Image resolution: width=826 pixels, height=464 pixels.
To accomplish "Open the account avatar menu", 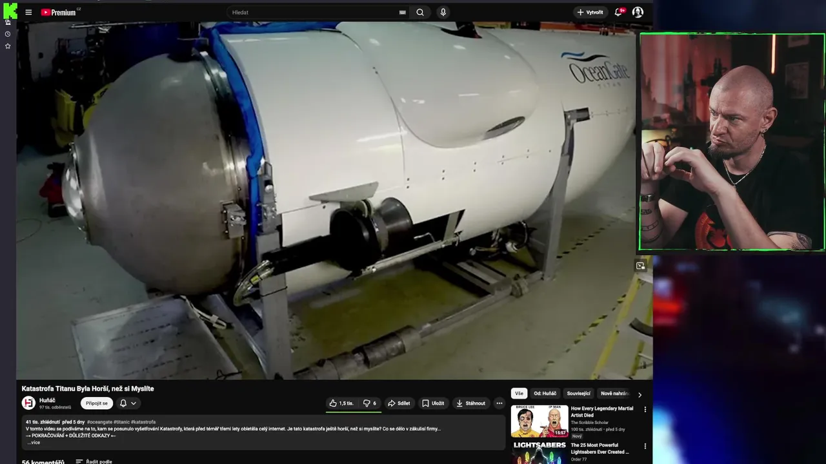I will pyautogui.click(x=638, y=12).
